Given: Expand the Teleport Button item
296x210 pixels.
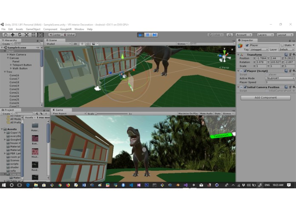Looking at the screenshot, I should [11, 65].
